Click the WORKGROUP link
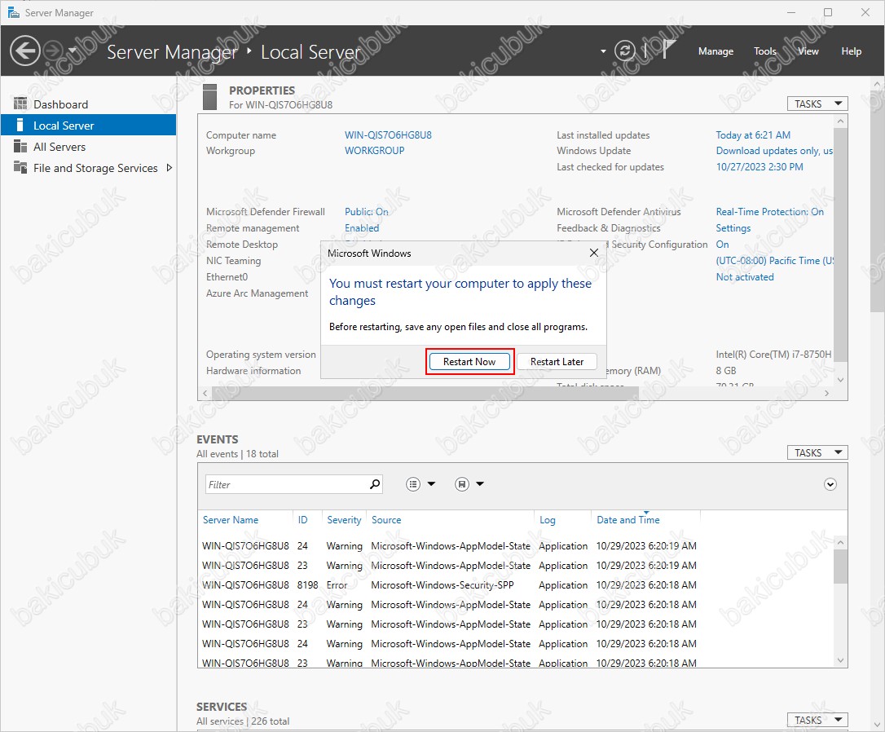 click(x=374, y=151)
